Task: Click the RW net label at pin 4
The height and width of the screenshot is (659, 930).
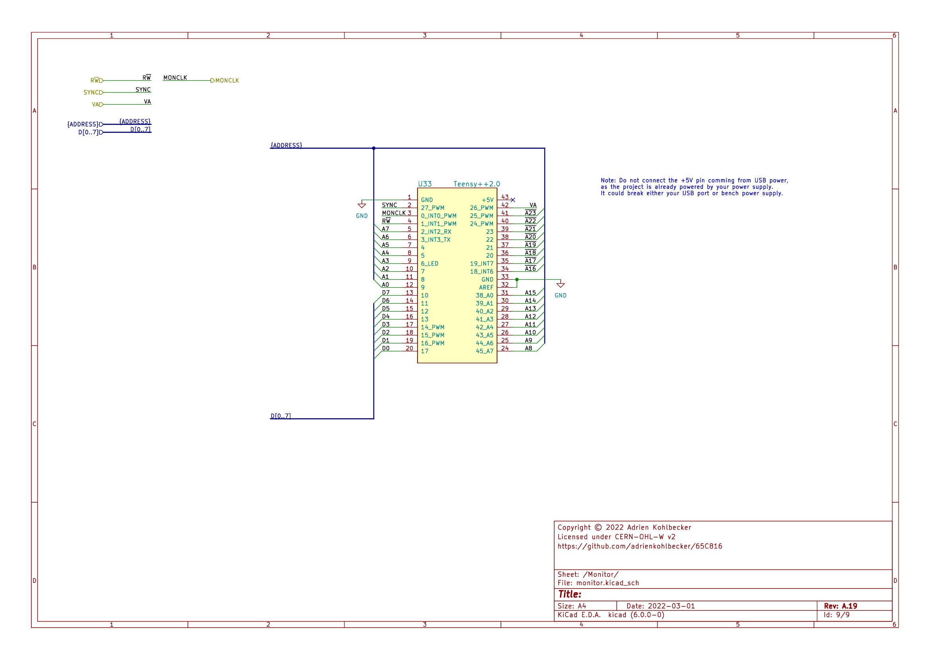Action: click(386, 221)
